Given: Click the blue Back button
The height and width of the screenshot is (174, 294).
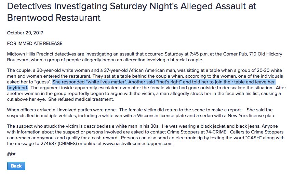Looking at the screenshot, I should tap(16, 166).
